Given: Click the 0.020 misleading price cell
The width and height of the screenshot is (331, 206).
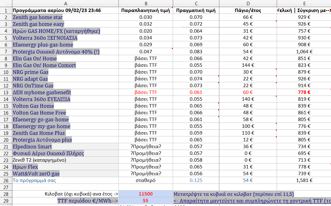Looking at the screenshot, I should pyautogui.click(x=146, y=31).
